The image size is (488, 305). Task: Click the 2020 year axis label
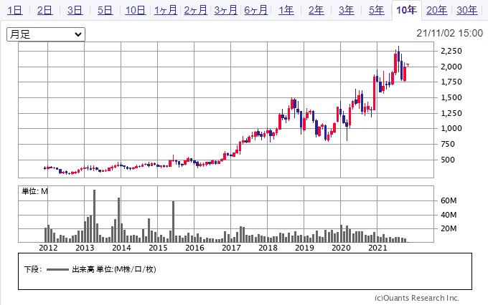coord(341,248)
